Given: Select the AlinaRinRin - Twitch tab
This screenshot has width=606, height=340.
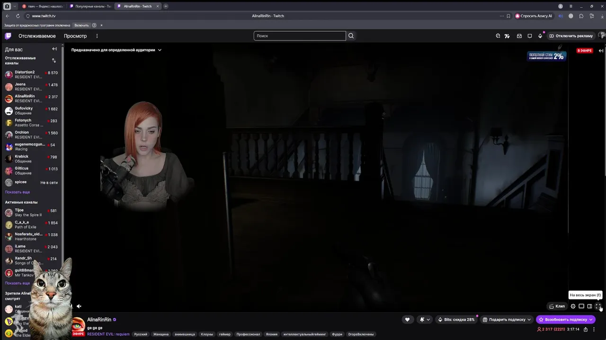Looking at the screenshot, I should pos(137,6).
